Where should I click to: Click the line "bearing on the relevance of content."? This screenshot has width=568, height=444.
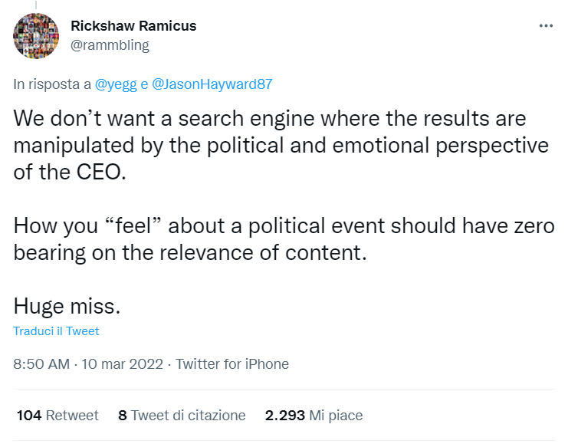tap(191, 252)
